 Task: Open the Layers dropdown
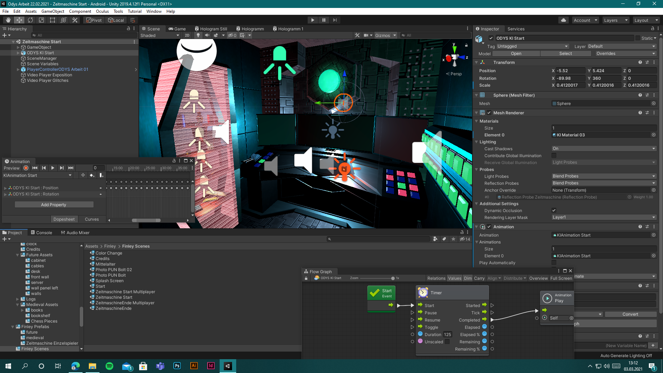[616, 20]
